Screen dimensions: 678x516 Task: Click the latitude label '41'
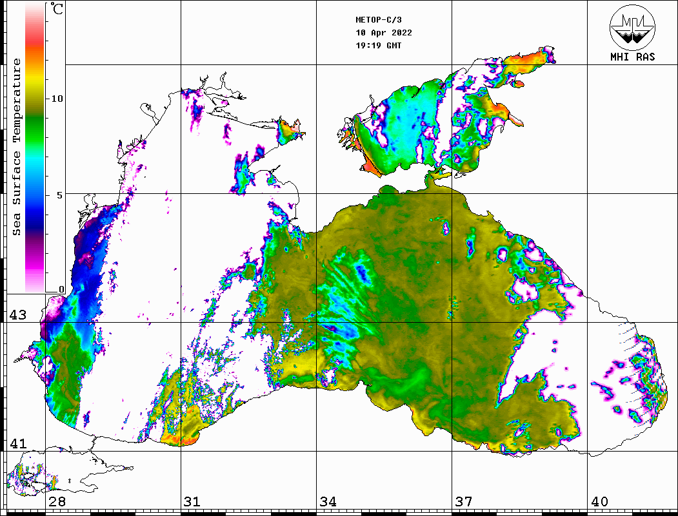click(x=17, y=444)
